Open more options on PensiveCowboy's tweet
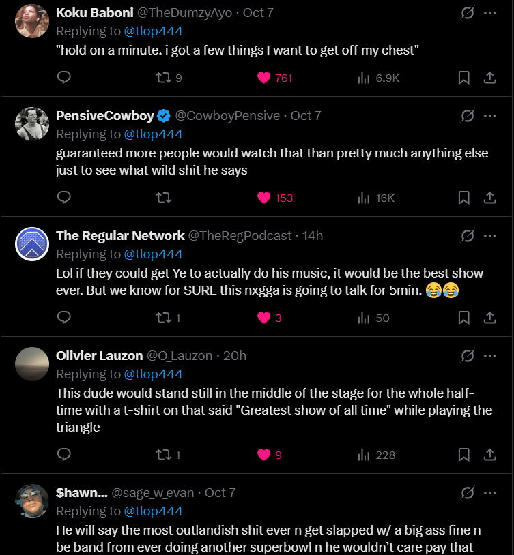The height and width of the screenshot is (555, 514). (489, 116)
